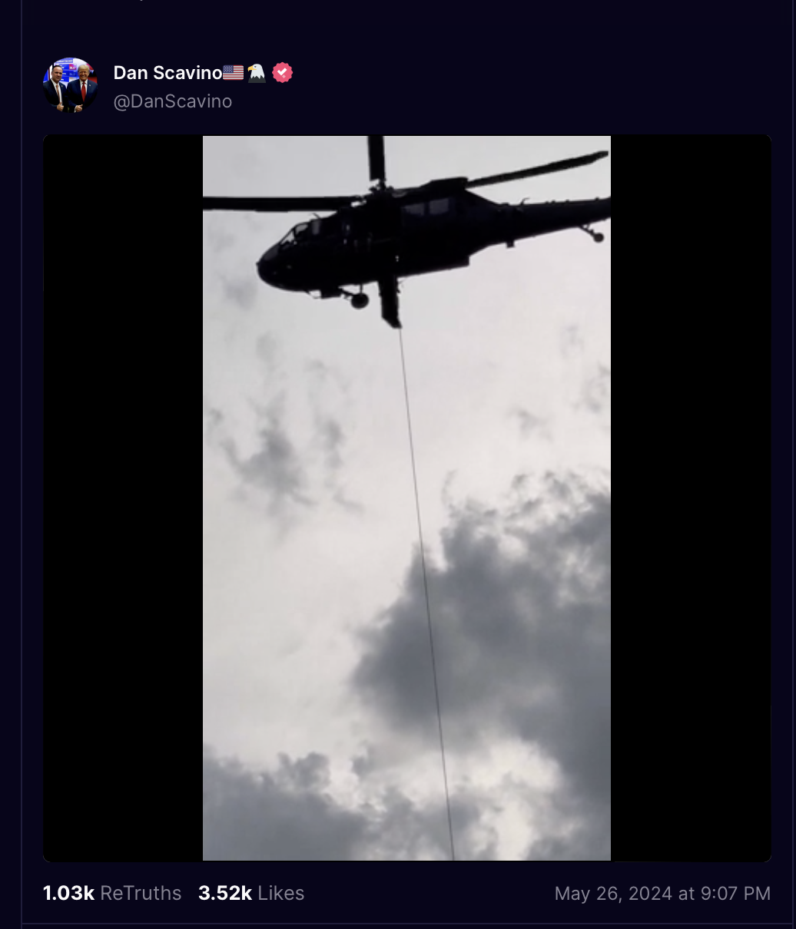Click the eagle emoji beside name
Image resolution: width=796 pixels, height=929 pixels.
coord(257,73)
